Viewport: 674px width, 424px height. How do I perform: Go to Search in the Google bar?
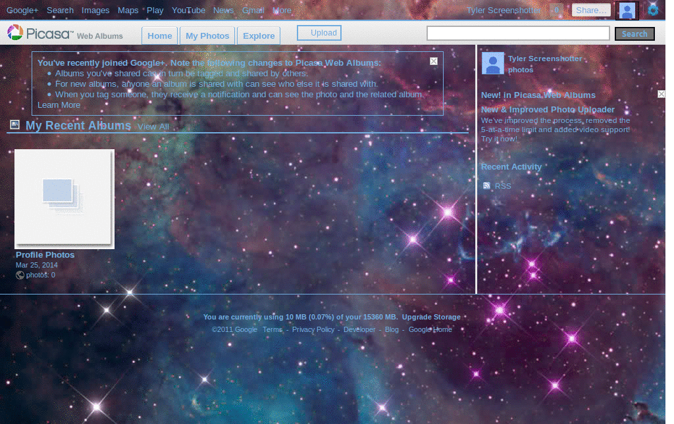(x=60, y=11)
